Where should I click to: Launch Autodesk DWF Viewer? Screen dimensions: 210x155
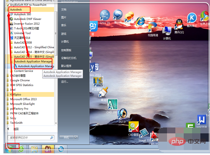[28, 19]
